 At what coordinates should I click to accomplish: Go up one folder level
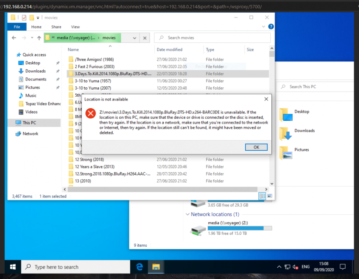(39, 38)
